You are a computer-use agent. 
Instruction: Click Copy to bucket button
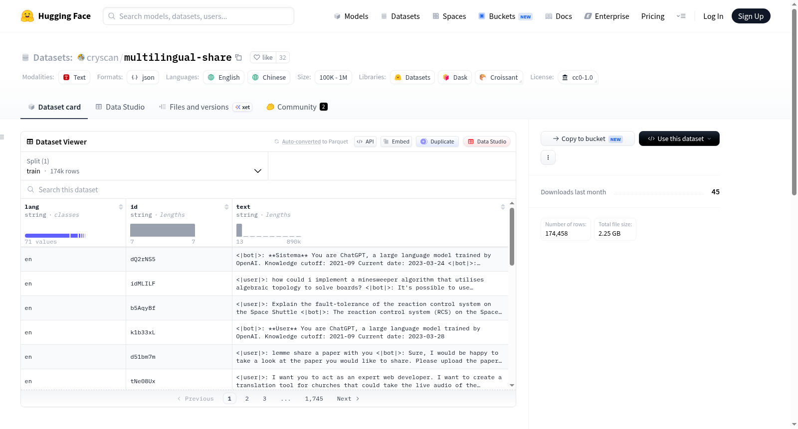[x=588, y=139]
